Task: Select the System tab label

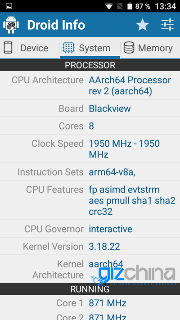Action: 94,48
